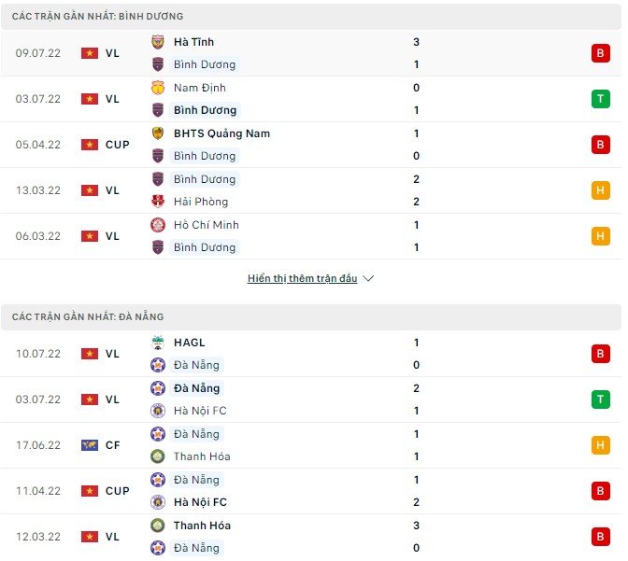The height and width of the screenshot is (561, 628).
Task: Open "Hiển thị thêm trận đấu" link
Action: click(x=302, y=278)
